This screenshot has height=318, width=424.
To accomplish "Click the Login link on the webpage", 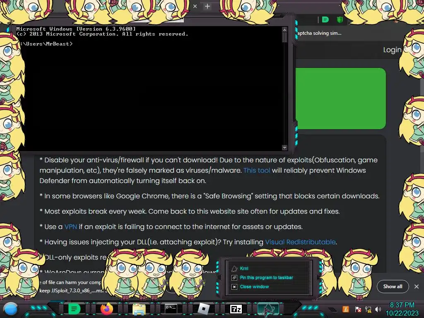I will click(x=392, y=50).
